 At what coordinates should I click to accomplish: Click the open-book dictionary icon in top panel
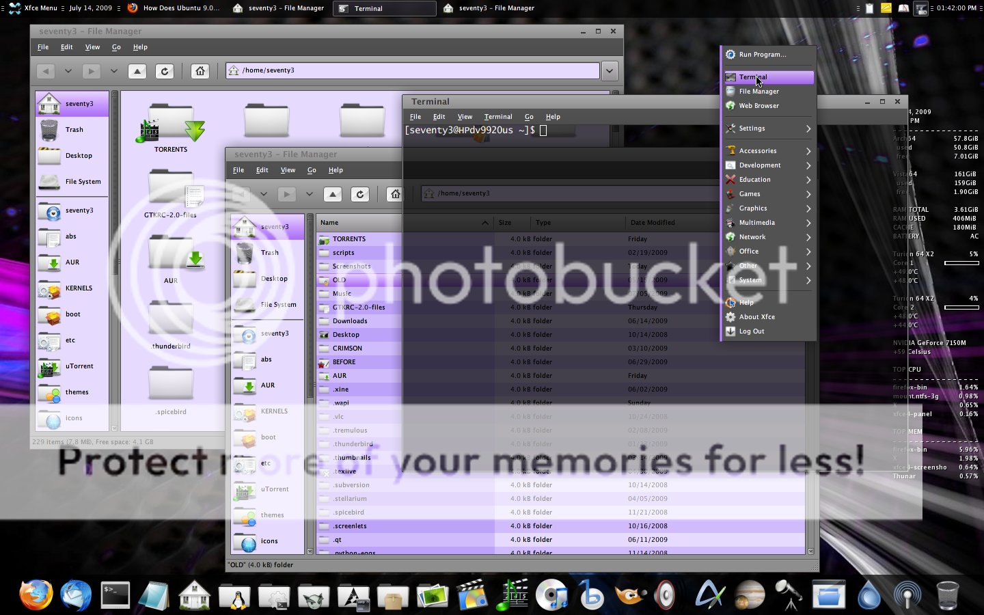(903, 8)
